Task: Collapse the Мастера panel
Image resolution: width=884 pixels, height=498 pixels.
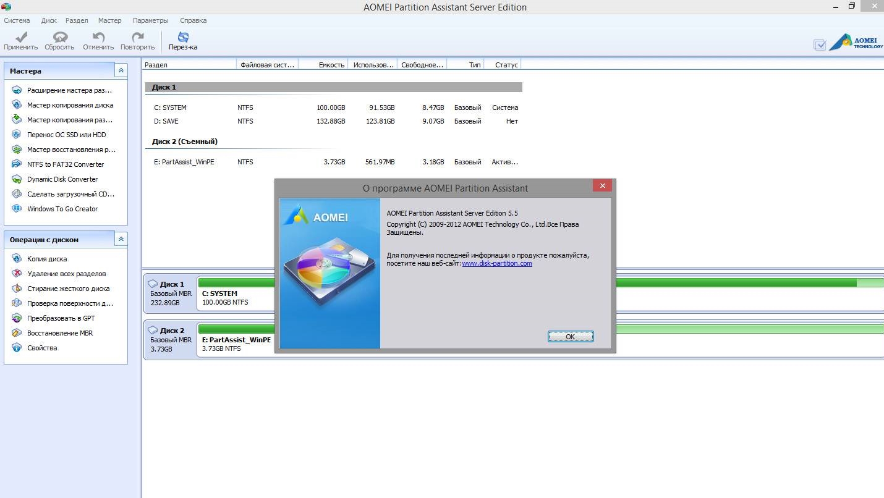Action: (x=121, y=71)
